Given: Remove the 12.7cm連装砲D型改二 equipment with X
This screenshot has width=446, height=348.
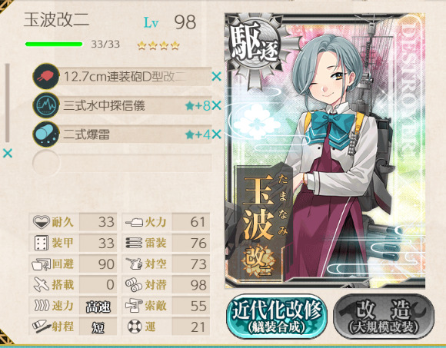Looking at the screenshot, I should pyautogui.click(x=216, y=76).
